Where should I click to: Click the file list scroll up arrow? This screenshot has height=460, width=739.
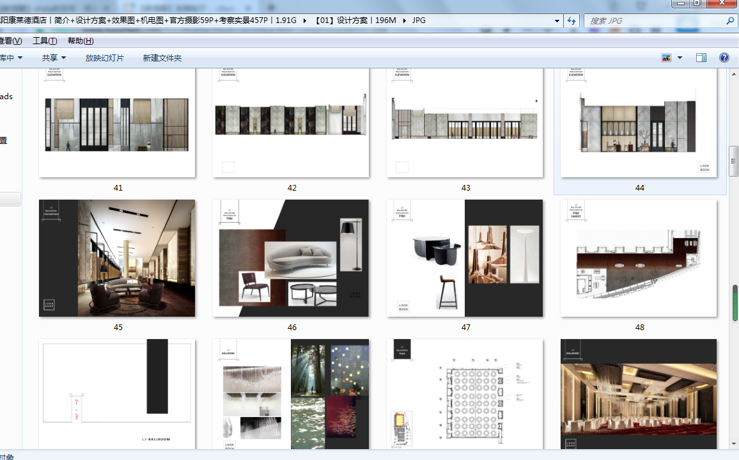(x=734, y=74)
